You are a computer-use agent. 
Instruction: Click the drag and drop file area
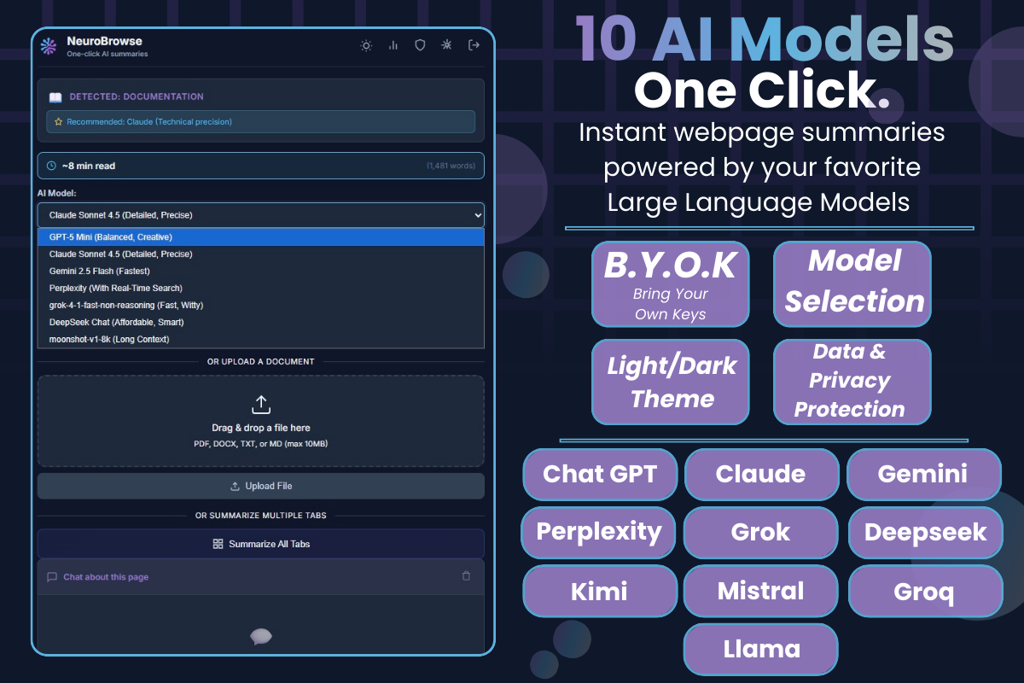click(260, 420)
